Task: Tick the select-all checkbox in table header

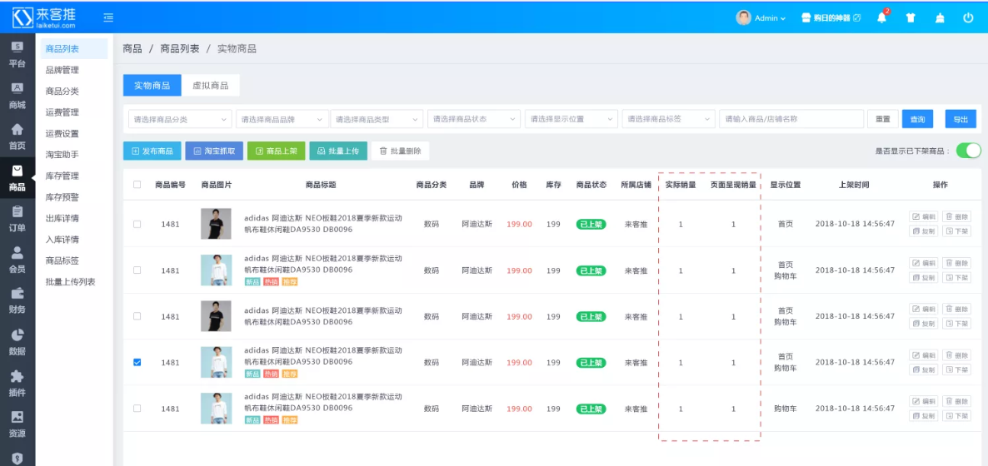Action: pos(137,185)
